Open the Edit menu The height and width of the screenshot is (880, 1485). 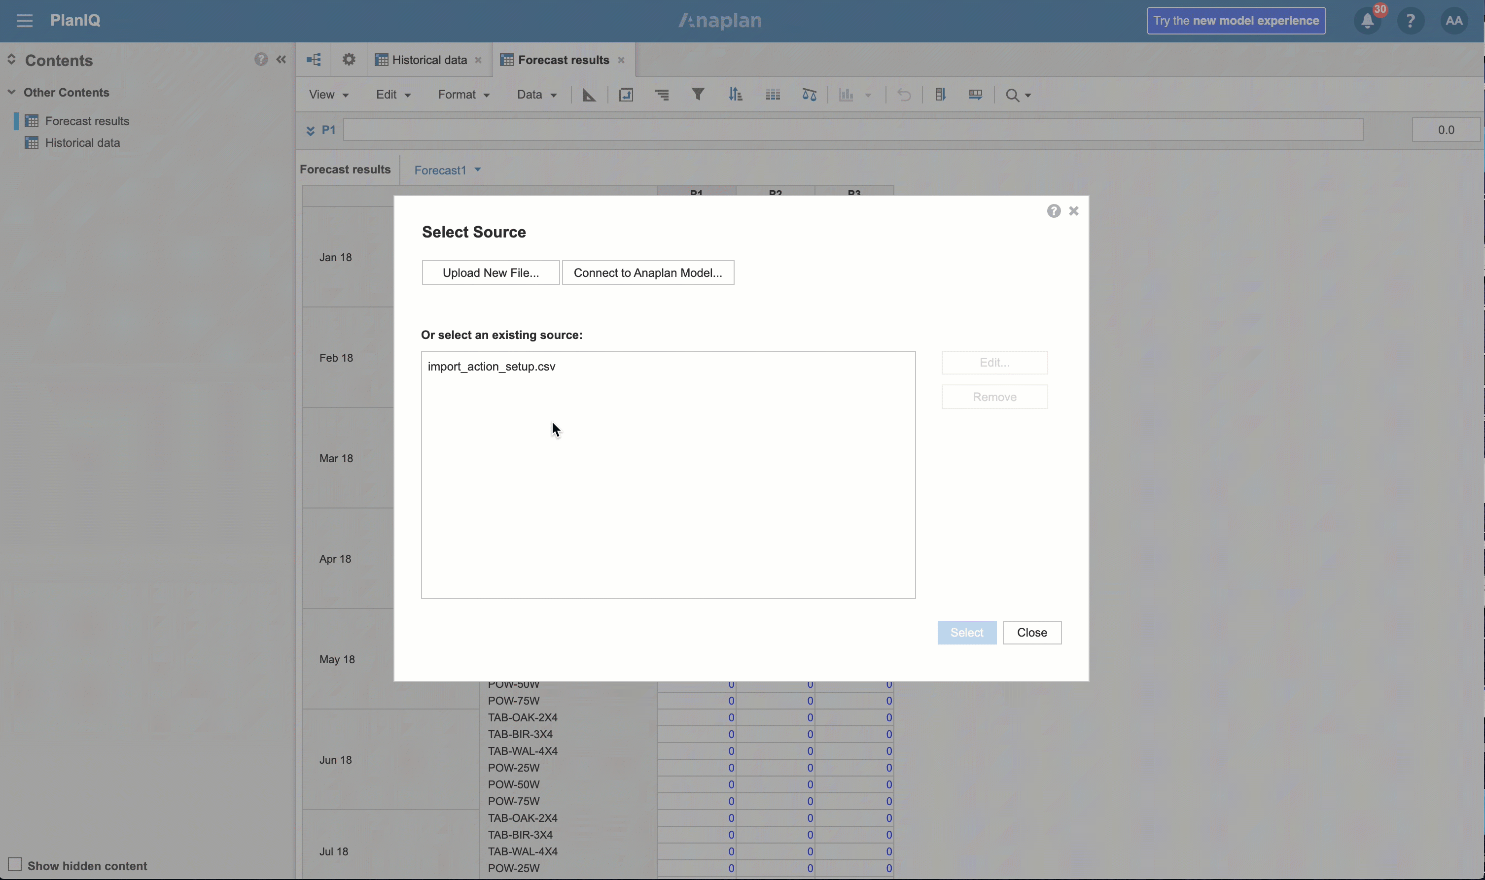pos(393,95)
